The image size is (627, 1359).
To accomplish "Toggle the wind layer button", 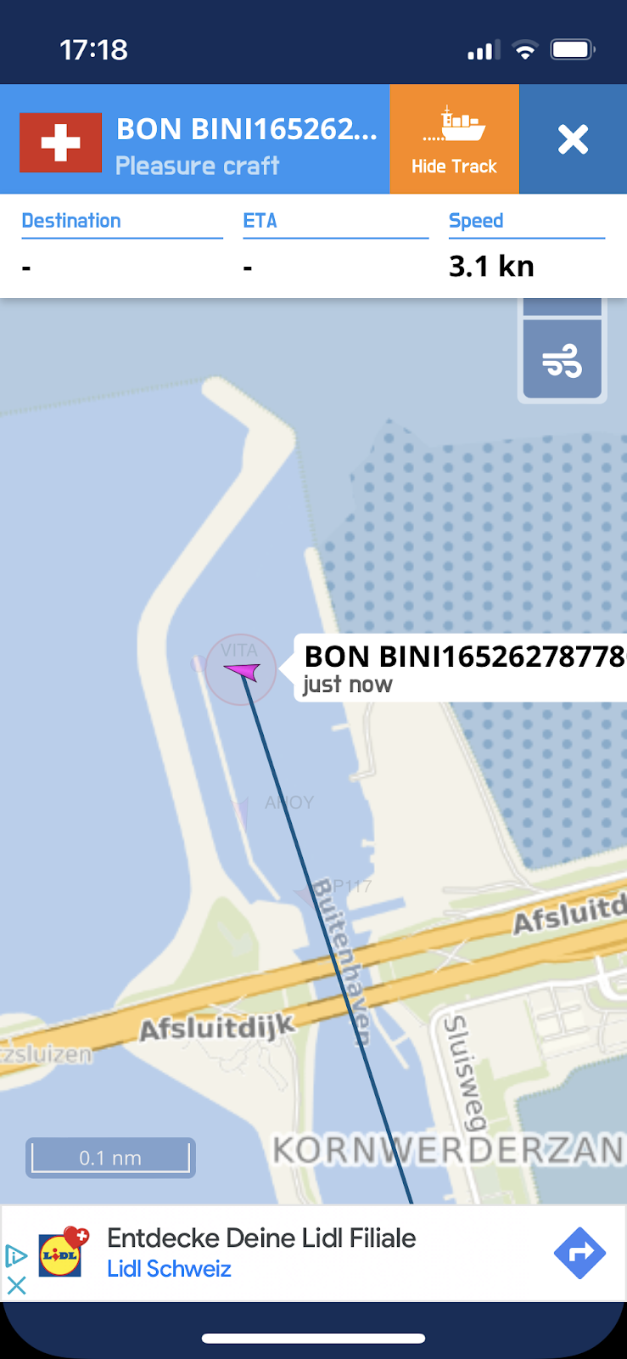I will 562,359.
